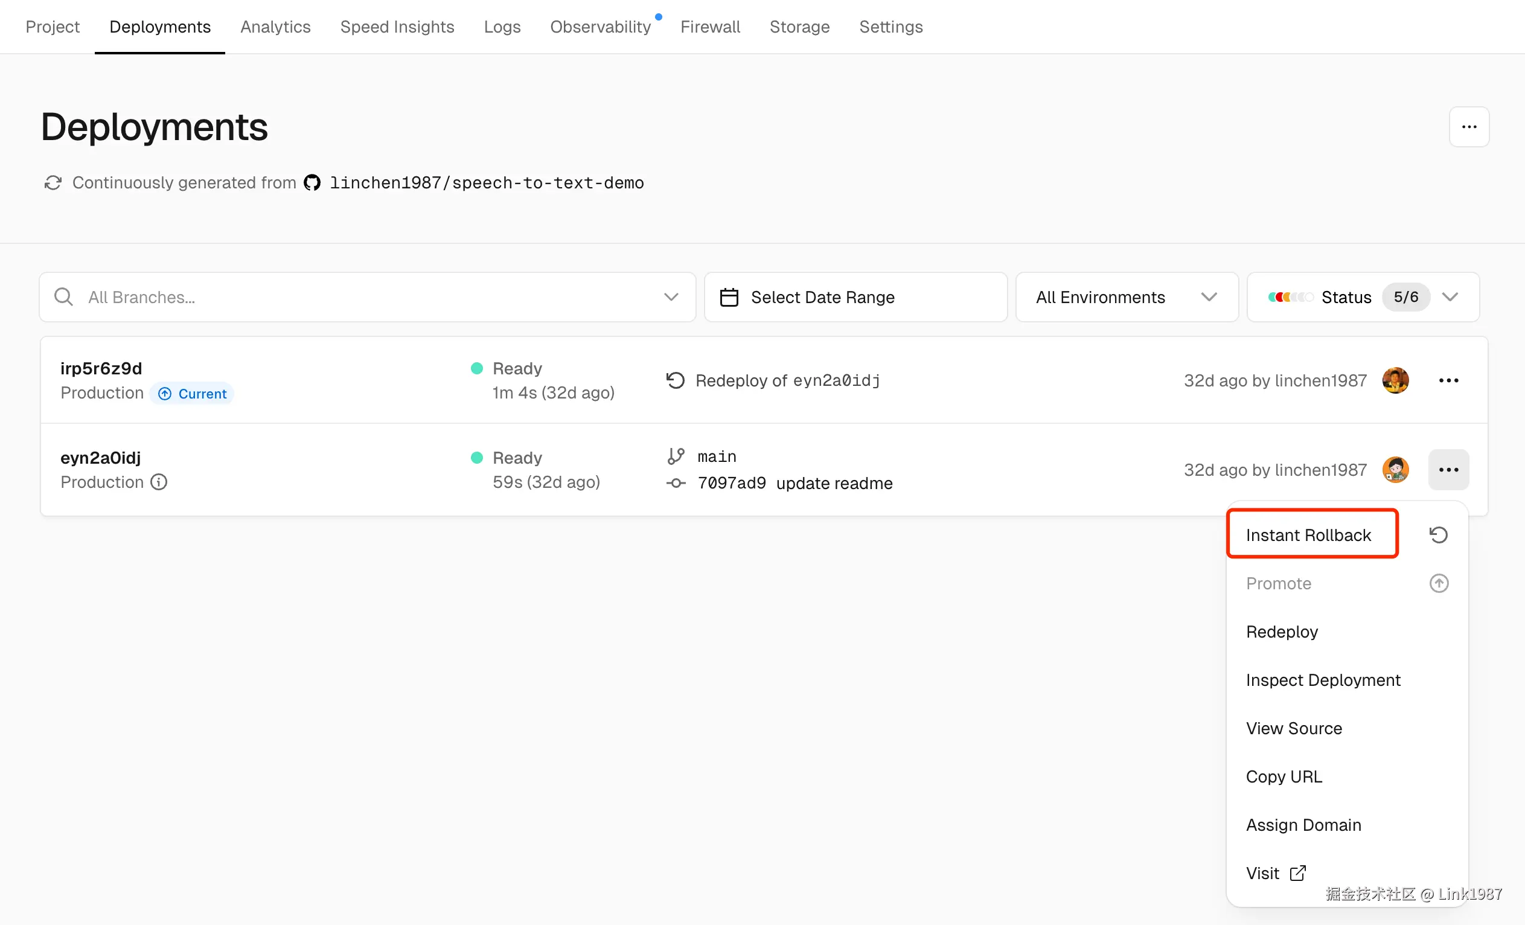Open the Project tab
The height and width of the screenshot is (925, 1525).
tap(53, 27)
